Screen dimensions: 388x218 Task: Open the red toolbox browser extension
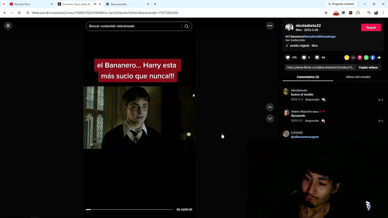tap(336, 13)
